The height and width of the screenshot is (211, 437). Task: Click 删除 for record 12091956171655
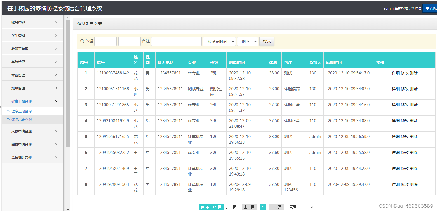click(414, 137)
